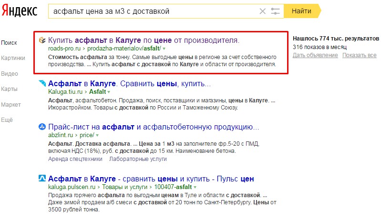Click the Товары и услуги breadcrumb
The width and height of the screenshot is (381, 220).
tap(124, 187)
